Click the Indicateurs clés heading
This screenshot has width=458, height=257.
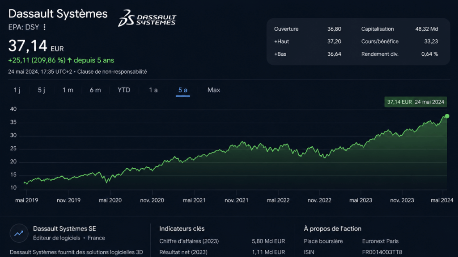coord(182,229)
